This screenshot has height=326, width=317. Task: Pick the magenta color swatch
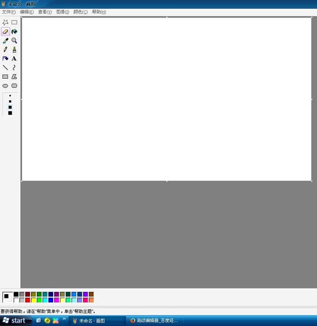(x=57, y=300)
